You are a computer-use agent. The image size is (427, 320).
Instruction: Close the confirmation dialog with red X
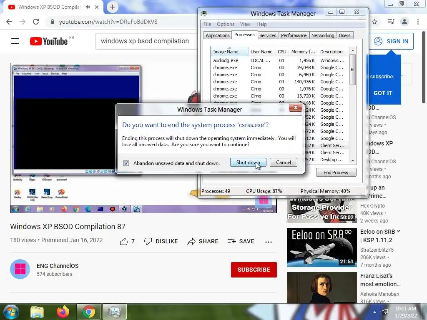click(x=296, y=108)
